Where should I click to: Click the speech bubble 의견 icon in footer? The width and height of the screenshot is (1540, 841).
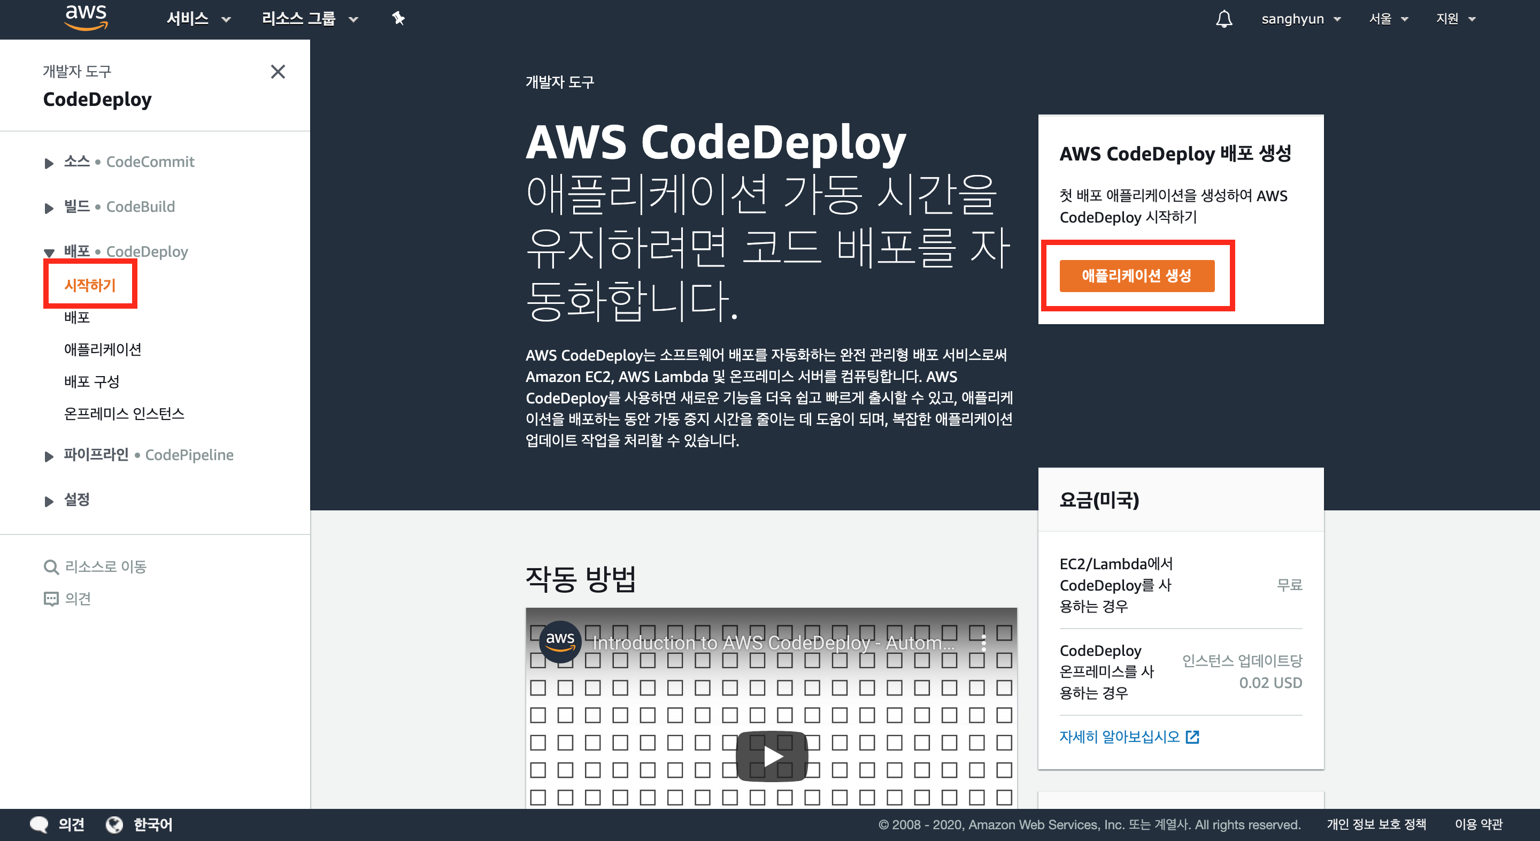pos(39,824)
